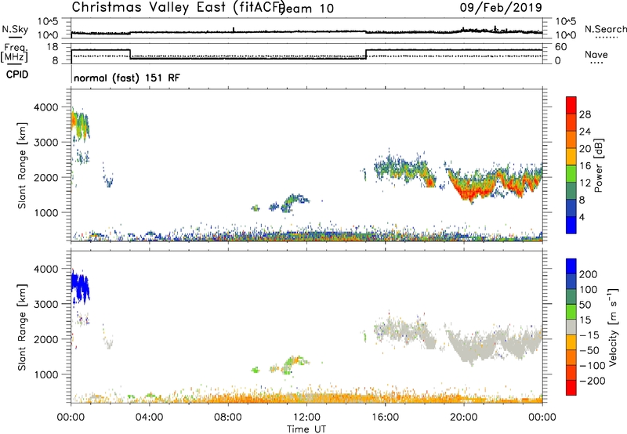Click the blue 4 dB Power swatch
The height and width of the screenshot is (434, 627).
point(571,225)
